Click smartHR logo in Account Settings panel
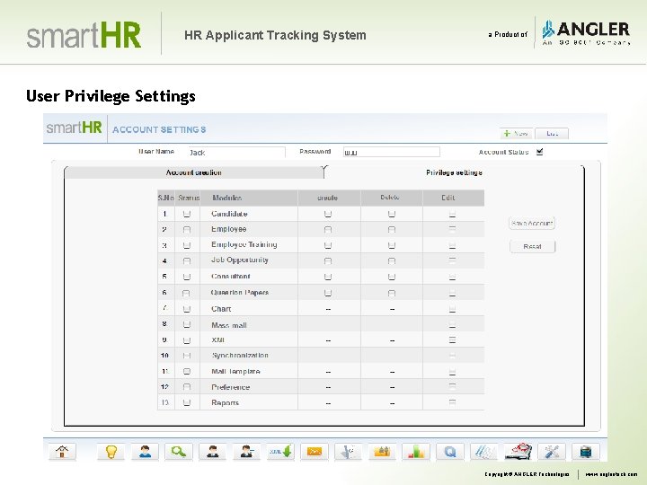 (74, 128)
